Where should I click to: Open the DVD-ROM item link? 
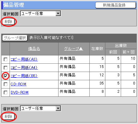(20, 92)
